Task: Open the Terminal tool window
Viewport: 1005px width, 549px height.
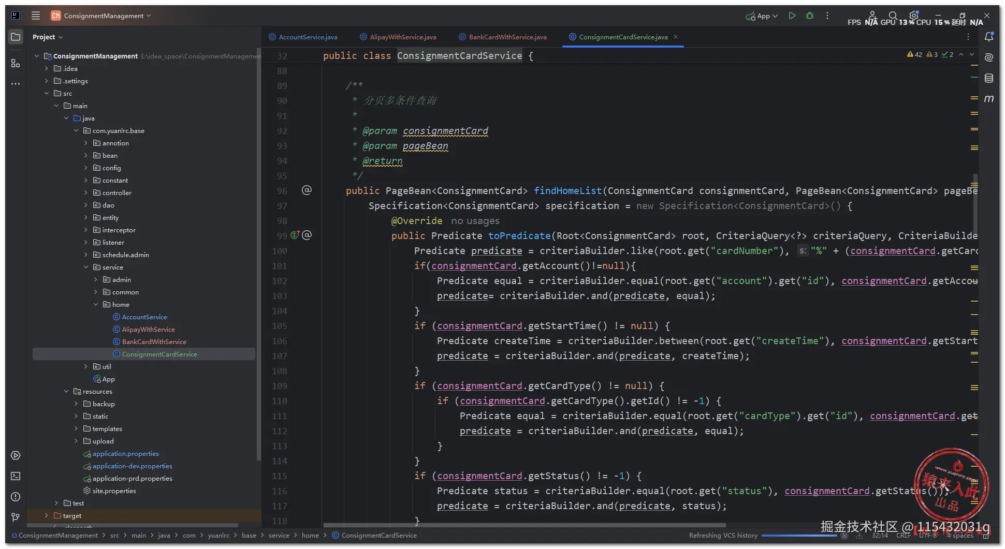Action: pos(16,476)
